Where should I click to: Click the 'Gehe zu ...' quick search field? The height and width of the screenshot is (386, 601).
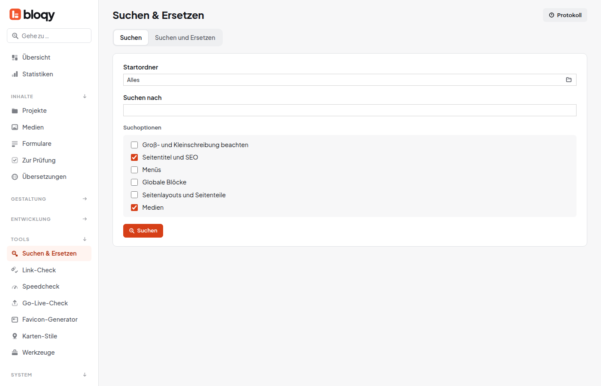pos(49,36)
